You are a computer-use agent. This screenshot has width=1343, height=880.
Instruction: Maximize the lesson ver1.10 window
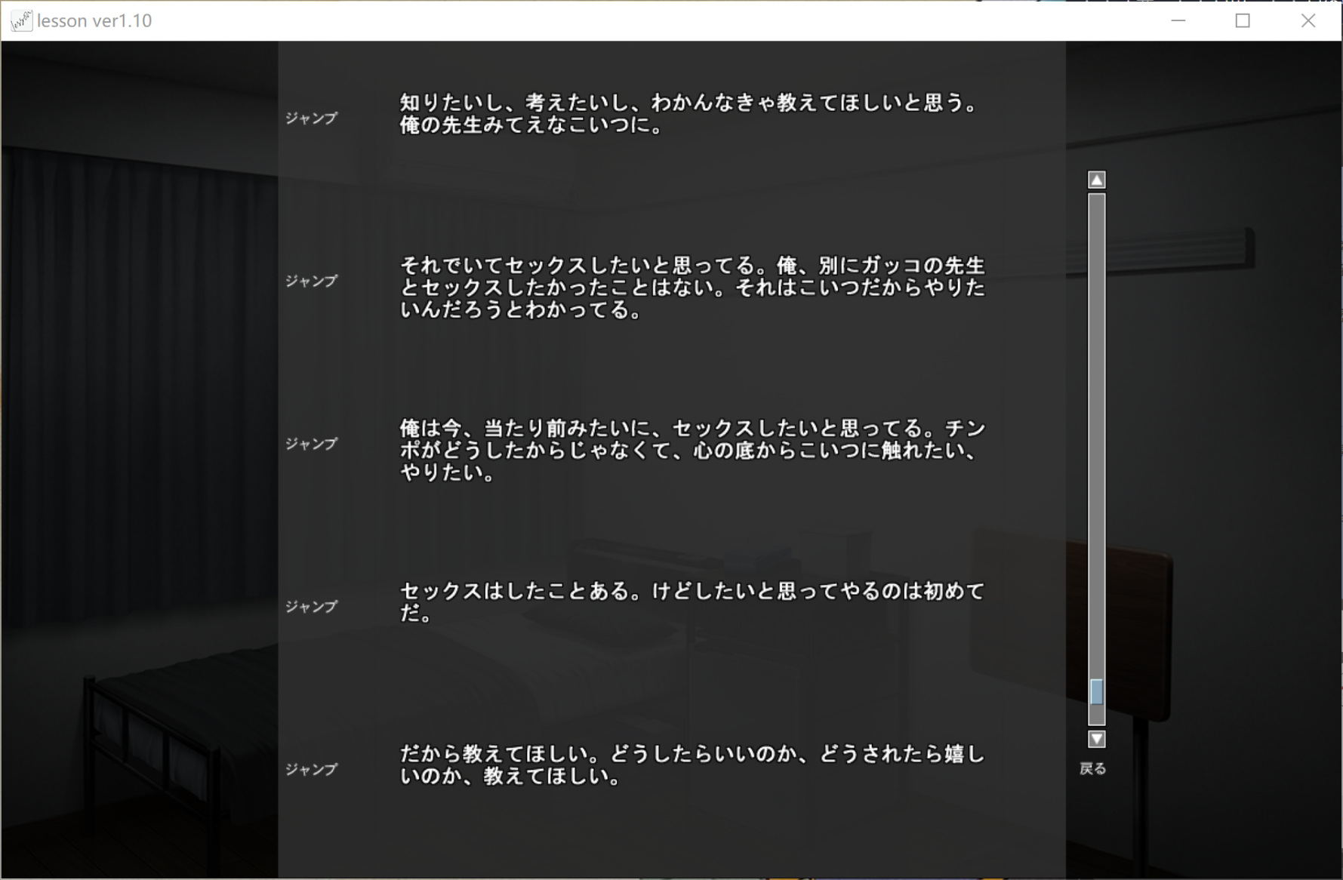(1243, 20)
